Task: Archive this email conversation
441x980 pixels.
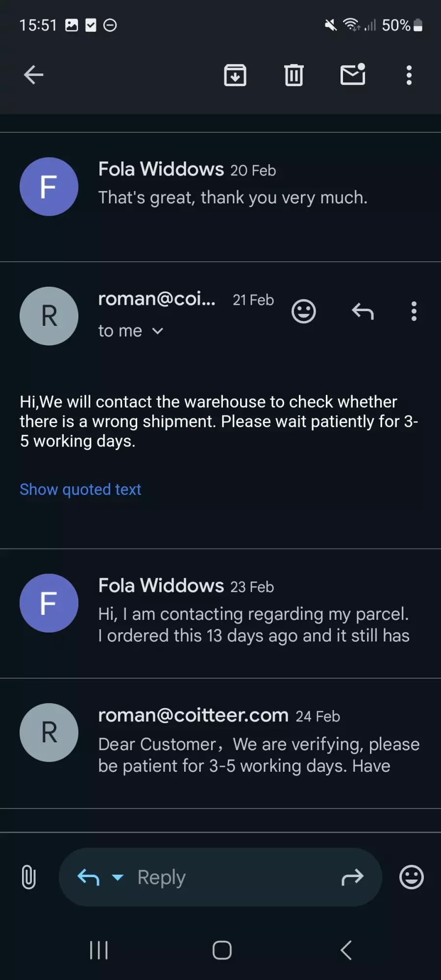Action: pos(235,75)
